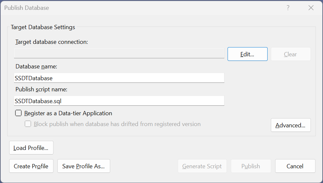Screen dimensions: 323x183
Task: Click the help question mark icon
Action: [x=288, y=8]
